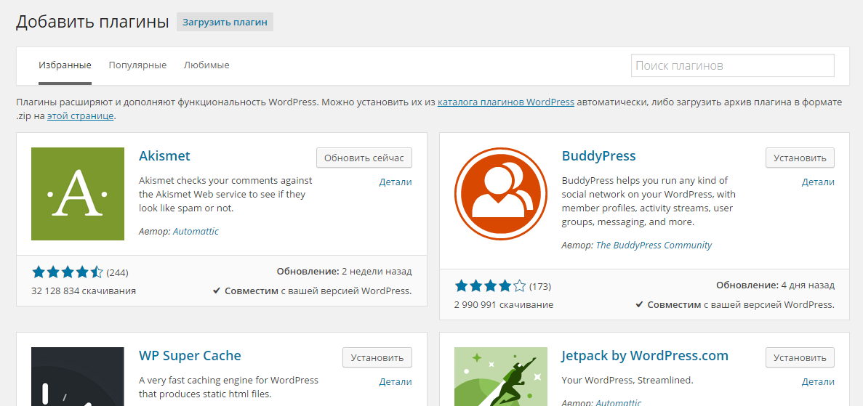Focus the Поиск плагинов search field
Screen dimensions: 863x406
coord(732,65)
